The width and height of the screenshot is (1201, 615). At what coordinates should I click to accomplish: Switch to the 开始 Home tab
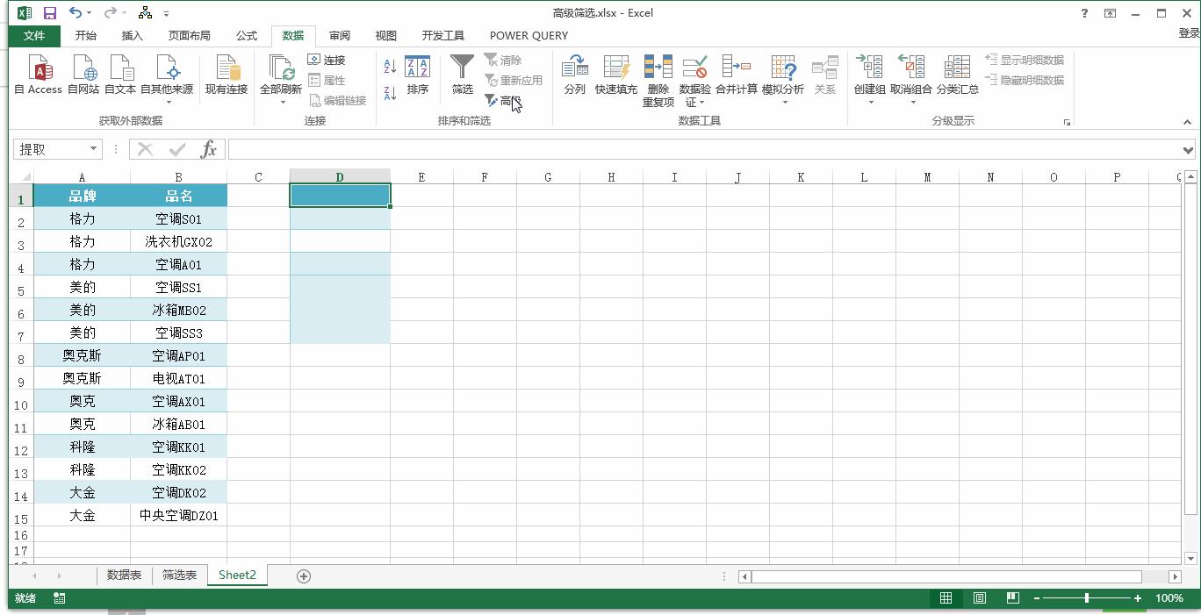[x=86, y=36]
